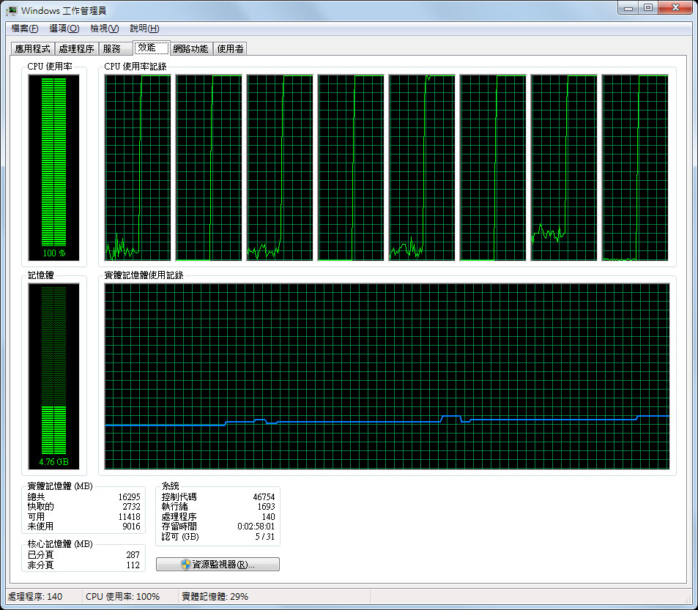Viewport: 698px width, 610px height.
Task: Click status bar 實體記憶體: 29%
Action: (215, 597)
